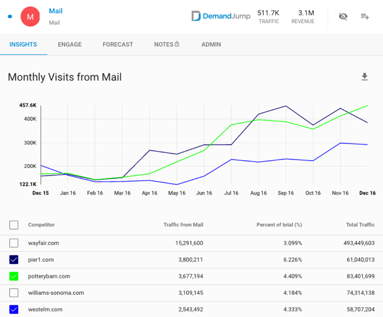The image size is (383, 317).
Task: Click the 15,291,600 traffic value
Action: tap(189, 243)
